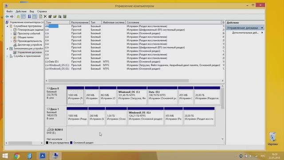Select the 1,04 ГБ partition on Диск 1
The height and width of the screenshot is (160, 284).
click(116, 116)
